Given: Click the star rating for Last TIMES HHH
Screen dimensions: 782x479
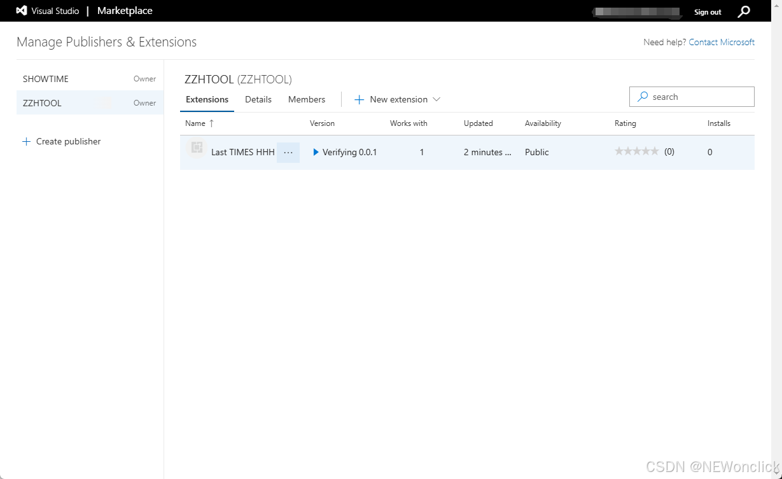Looking at the screenshot, I should (637, 151).
